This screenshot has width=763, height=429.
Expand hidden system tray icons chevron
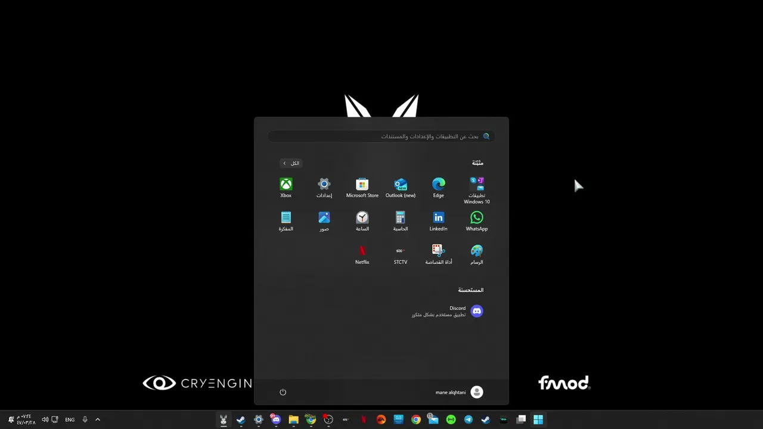coord(98,419)
